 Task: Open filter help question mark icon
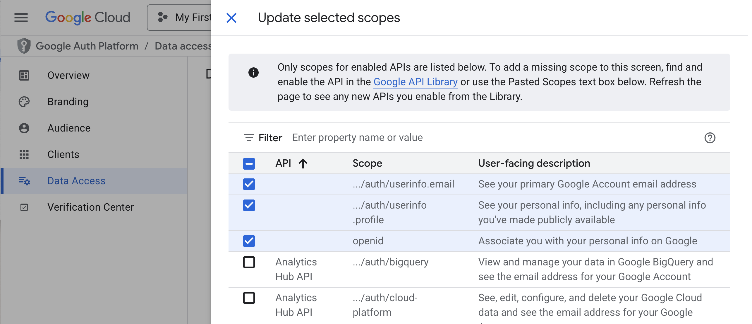click(710, 138)
